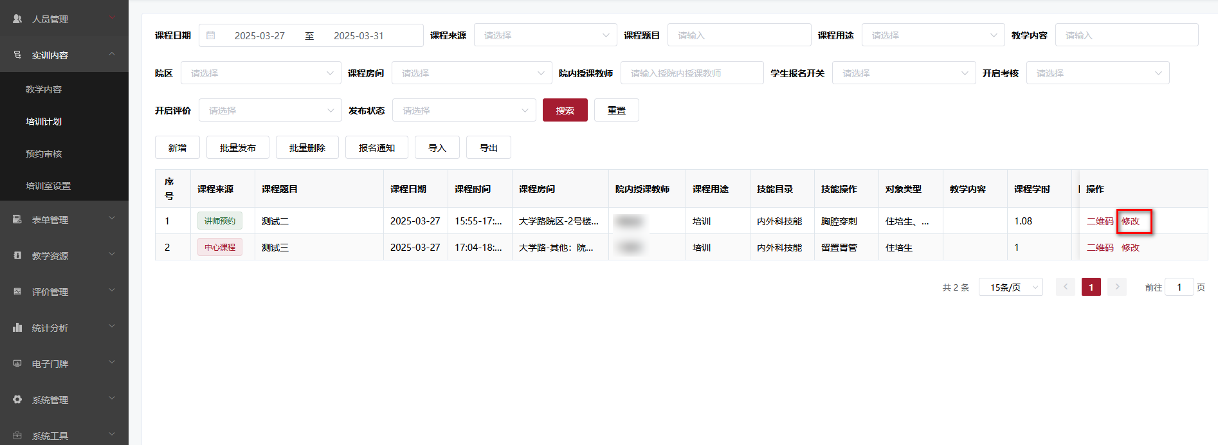1218x445 pixels.
Task: Click the 批量发布 button
Action: [x=238, y=148]
